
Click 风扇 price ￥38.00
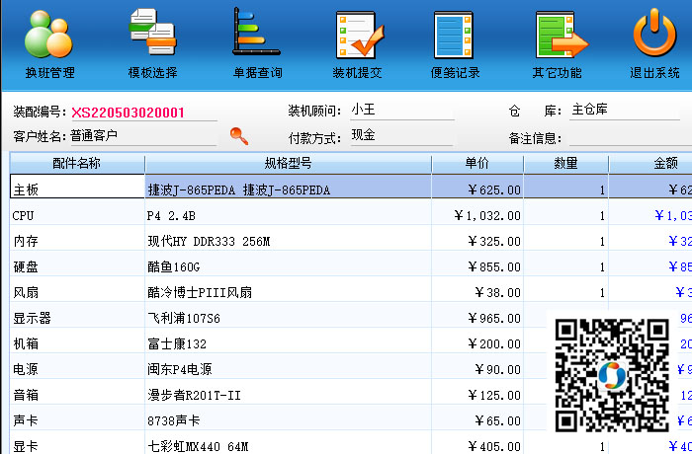[x=477, y=289]
